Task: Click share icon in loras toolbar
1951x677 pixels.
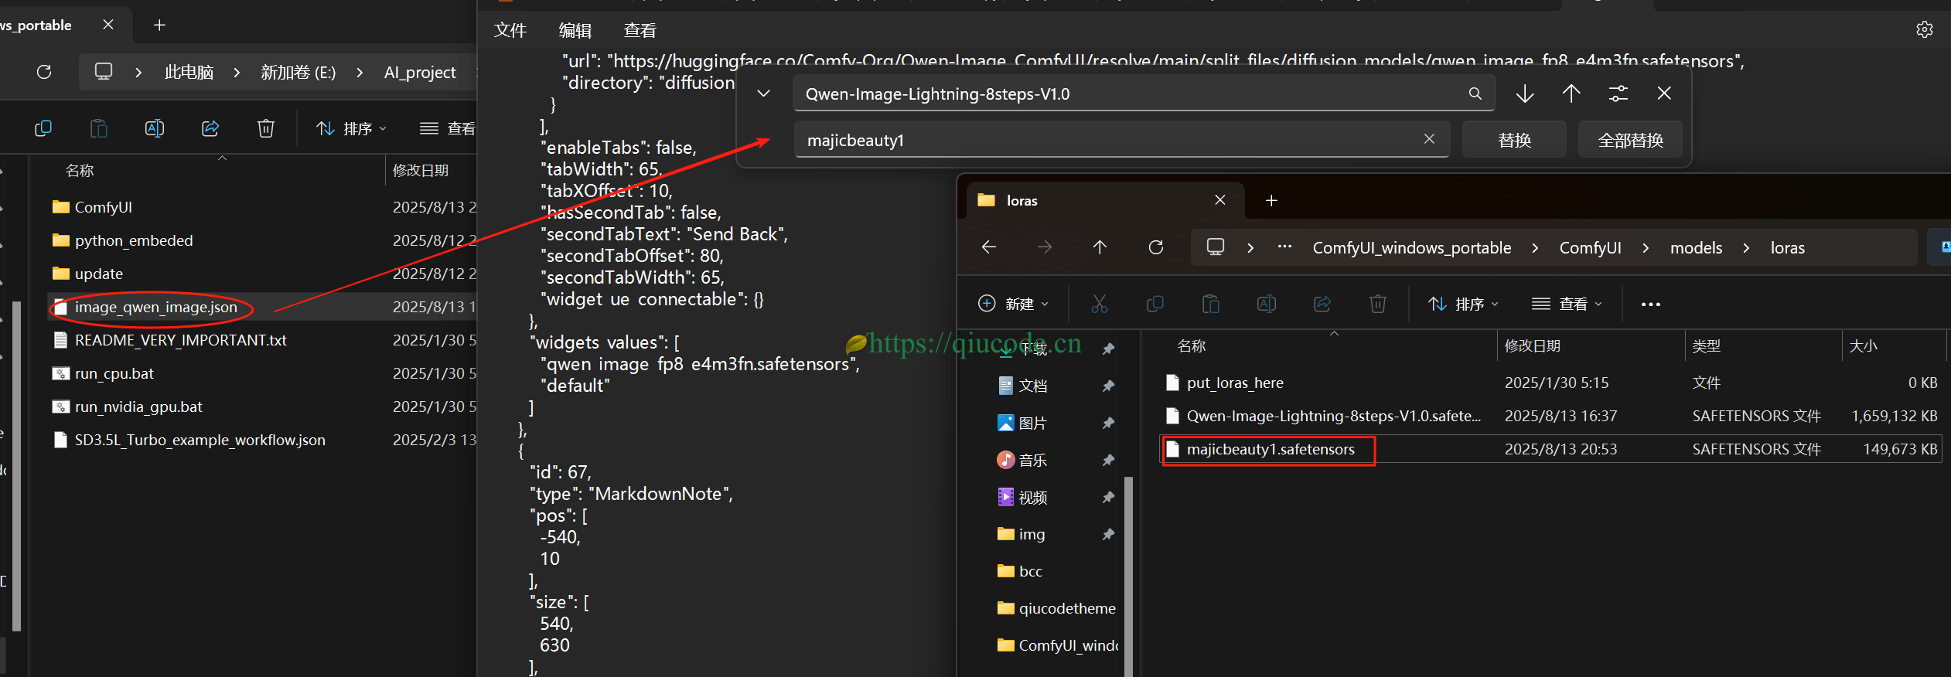Action: [x=1322, y=304]
